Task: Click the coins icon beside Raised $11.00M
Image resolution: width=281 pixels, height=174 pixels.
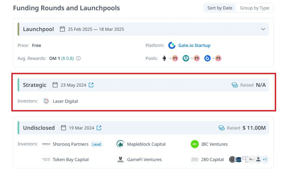Action: coord(221,128)
